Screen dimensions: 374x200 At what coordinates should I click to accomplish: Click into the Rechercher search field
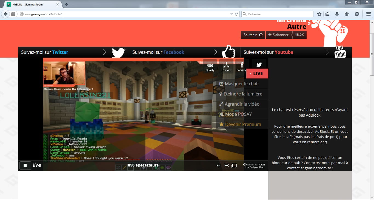[277, 14]
